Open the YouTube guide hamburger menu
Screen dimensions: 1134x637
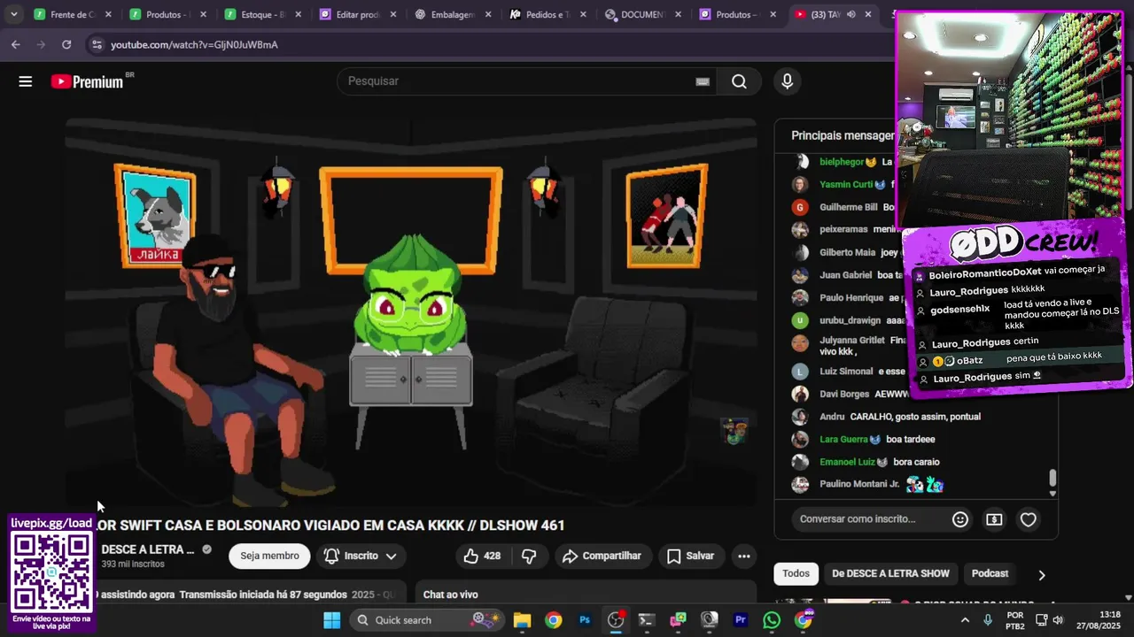coord(25,81)
